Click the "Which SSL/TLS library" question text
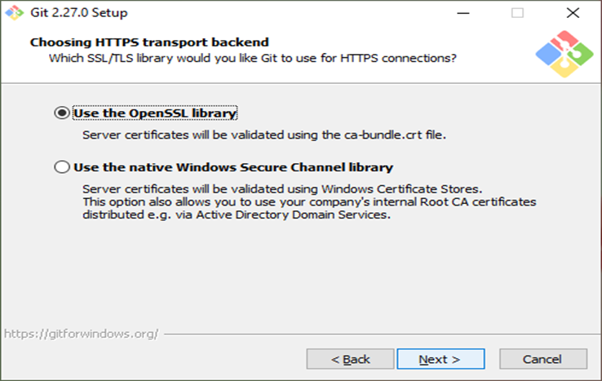602x381 pixels. 252,58
